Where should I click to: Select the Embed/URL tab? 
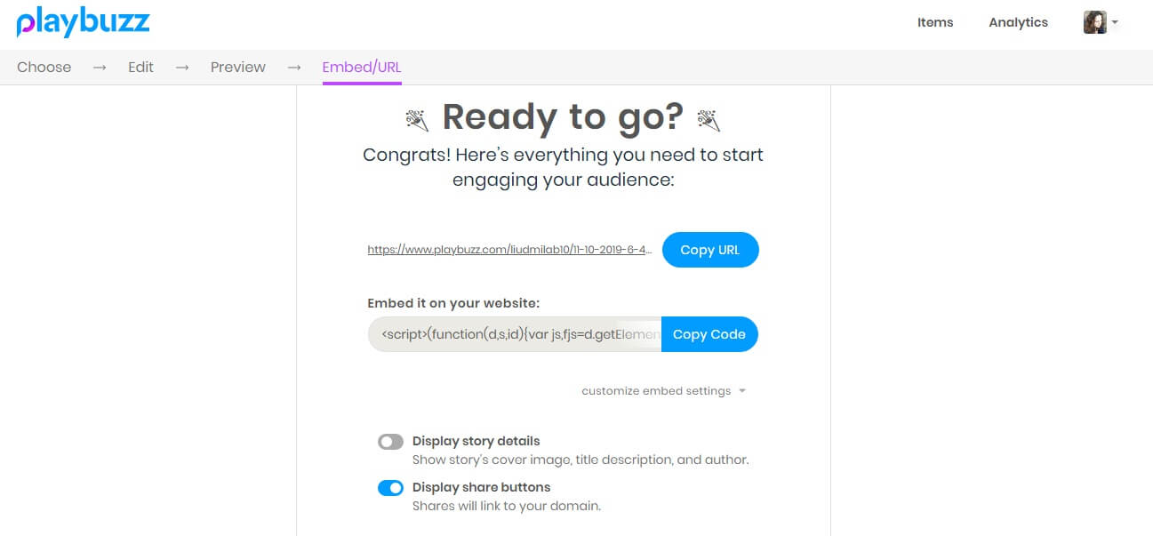362,67
